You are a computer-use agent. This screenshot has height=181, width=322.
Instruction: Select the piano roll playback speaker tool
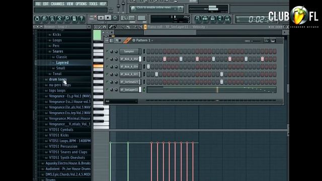[x=140, y=27]
